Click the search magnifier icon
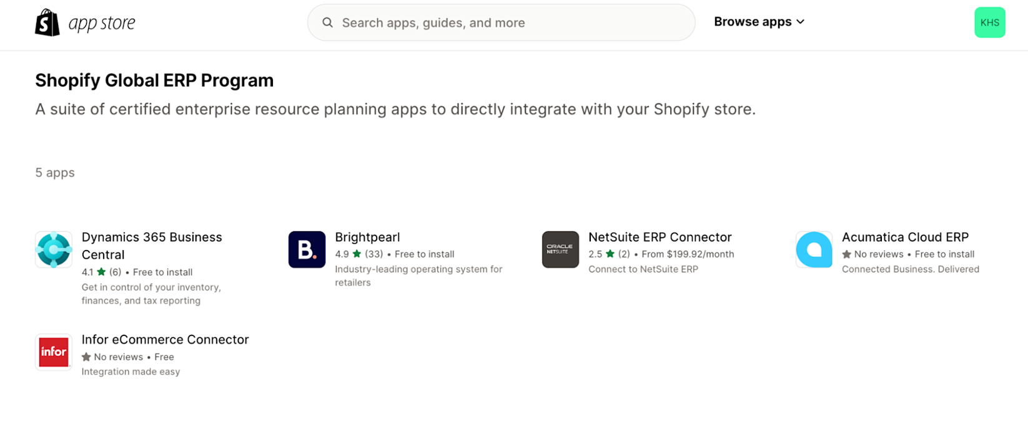 327,22
